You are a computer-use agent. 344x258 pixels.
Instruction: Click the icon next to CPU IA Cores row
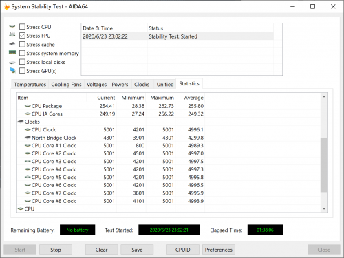pos(28,114)
